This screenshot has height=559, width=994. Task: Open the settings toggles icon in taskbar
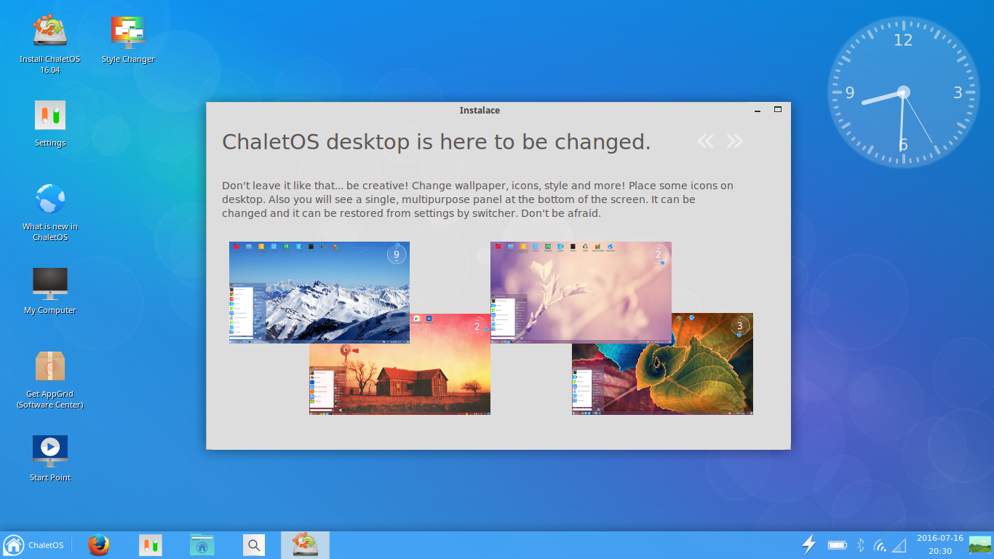pos(151,545)
